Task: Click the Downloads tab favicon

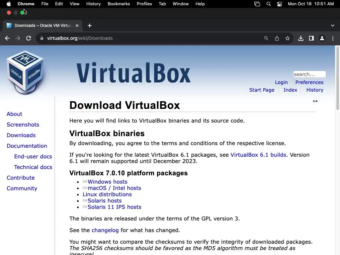Action: 9,26
